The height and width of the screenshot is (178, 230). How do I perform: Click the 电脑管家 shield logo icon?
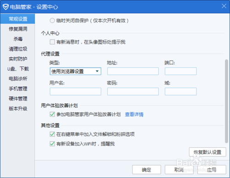pos(6,7)
